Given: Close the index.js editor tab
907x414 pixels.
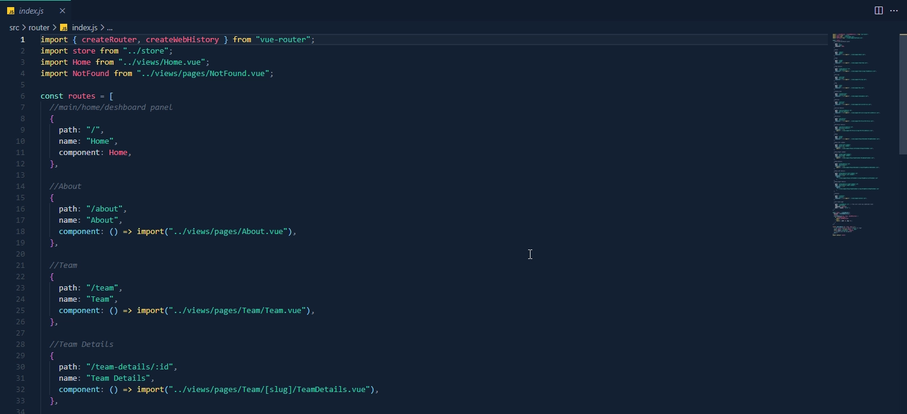Looking at the screenshot, I should (62, 10).
